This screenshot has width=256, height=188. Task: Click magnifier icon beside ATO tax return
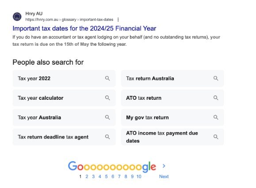pyautogui.click(x=216, y=98)
